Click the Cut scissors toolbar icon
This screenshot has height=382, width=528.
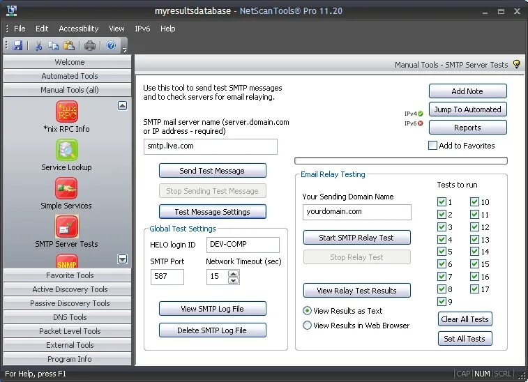[38, 45]
